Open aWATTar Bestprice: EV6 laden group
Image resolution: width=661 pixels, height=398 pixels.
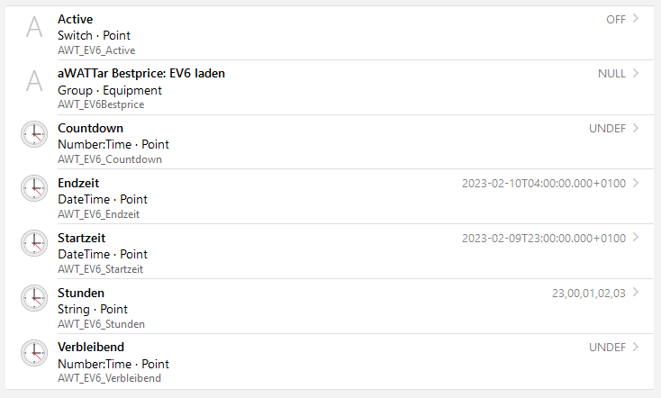[x=330, y=87]
